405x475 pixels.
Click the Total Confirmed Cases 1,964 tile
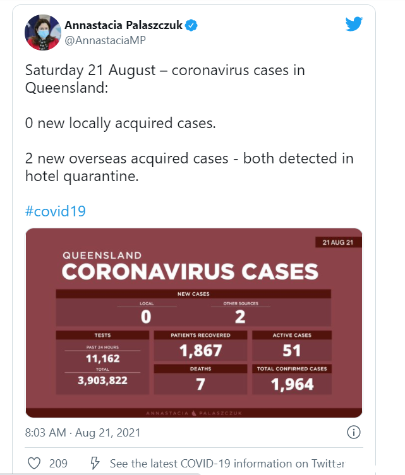pos(292,379)
